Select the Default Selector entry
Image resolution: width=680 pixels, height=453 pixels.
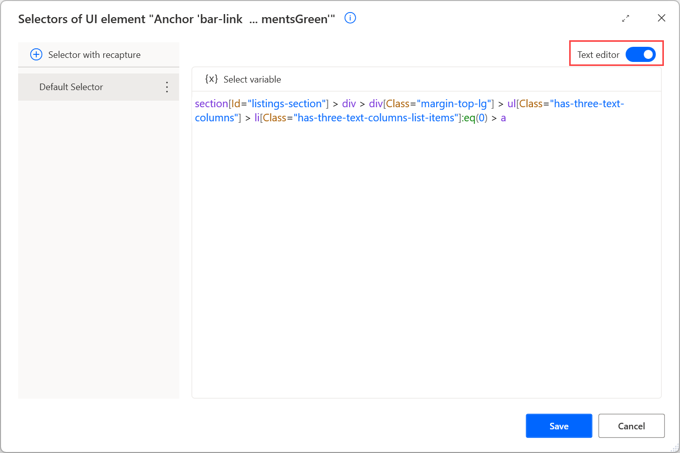[99, 87]
